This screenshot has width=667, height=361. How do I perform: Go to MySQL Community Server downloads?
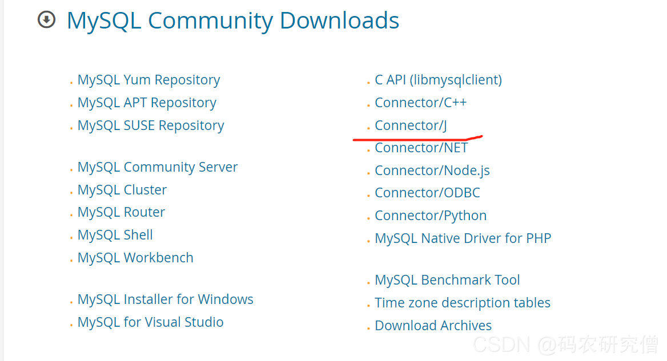click(158, 167)
